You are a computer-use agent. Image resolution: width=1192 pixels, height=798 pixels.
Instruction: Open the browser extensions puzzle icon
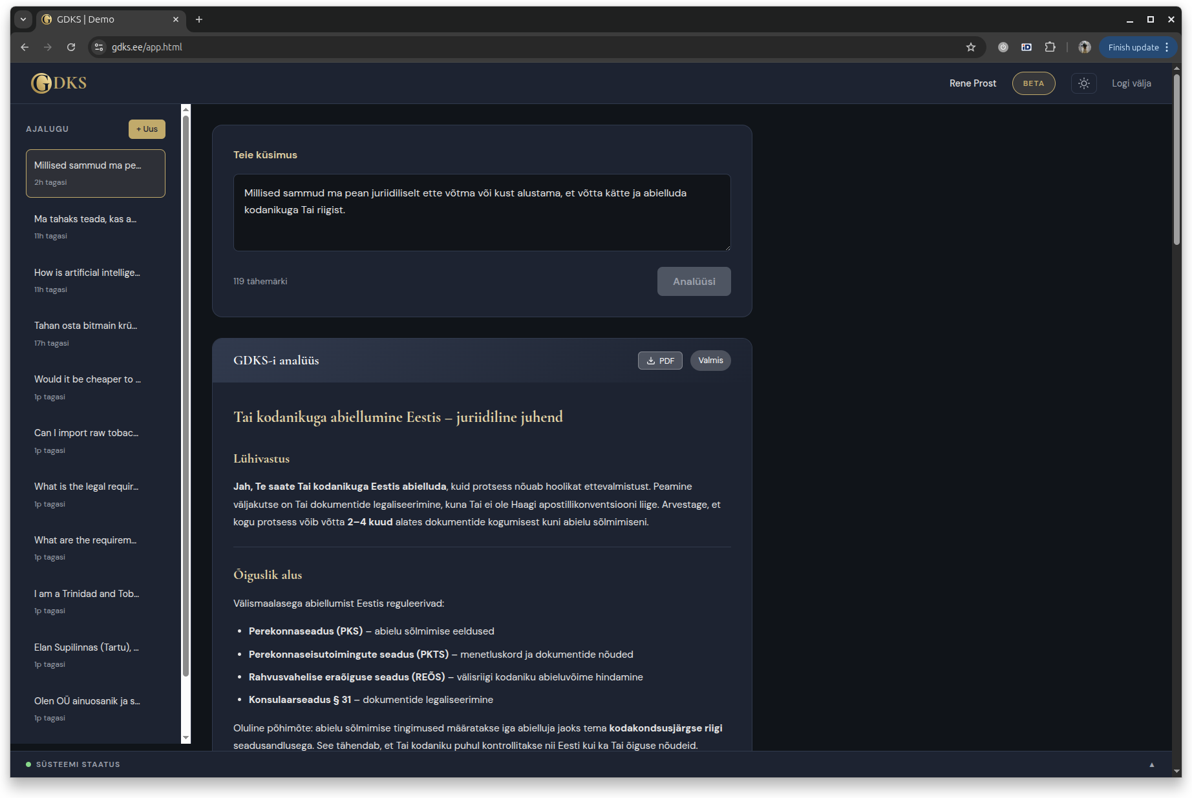point(1050,47)
